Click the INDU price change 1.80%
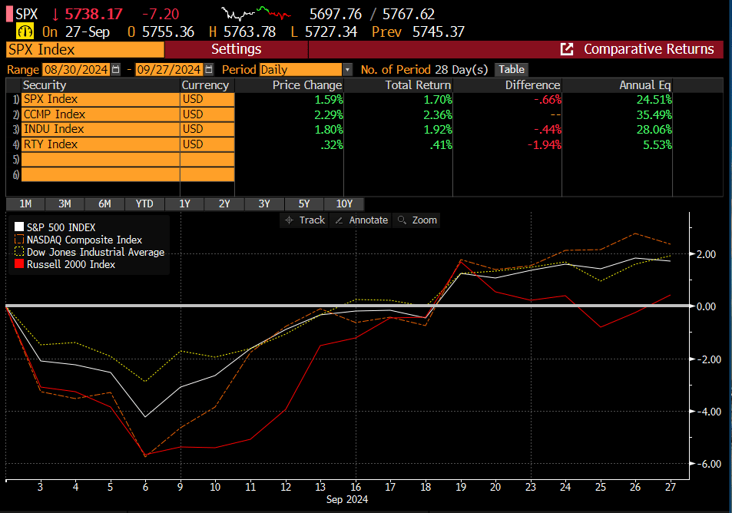732x513 pixels. [x=329, y=129]
